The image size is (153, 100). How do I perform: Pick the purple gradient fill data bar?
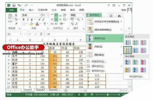point(143,50)
